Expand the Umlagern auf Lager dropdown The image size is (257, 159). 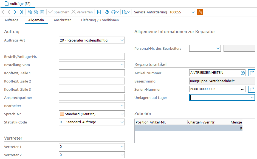point(252,98)
